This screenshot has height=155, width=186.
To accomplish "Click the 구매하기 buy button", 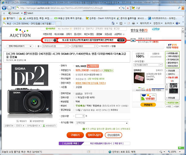I will click(x=75, y=135).
